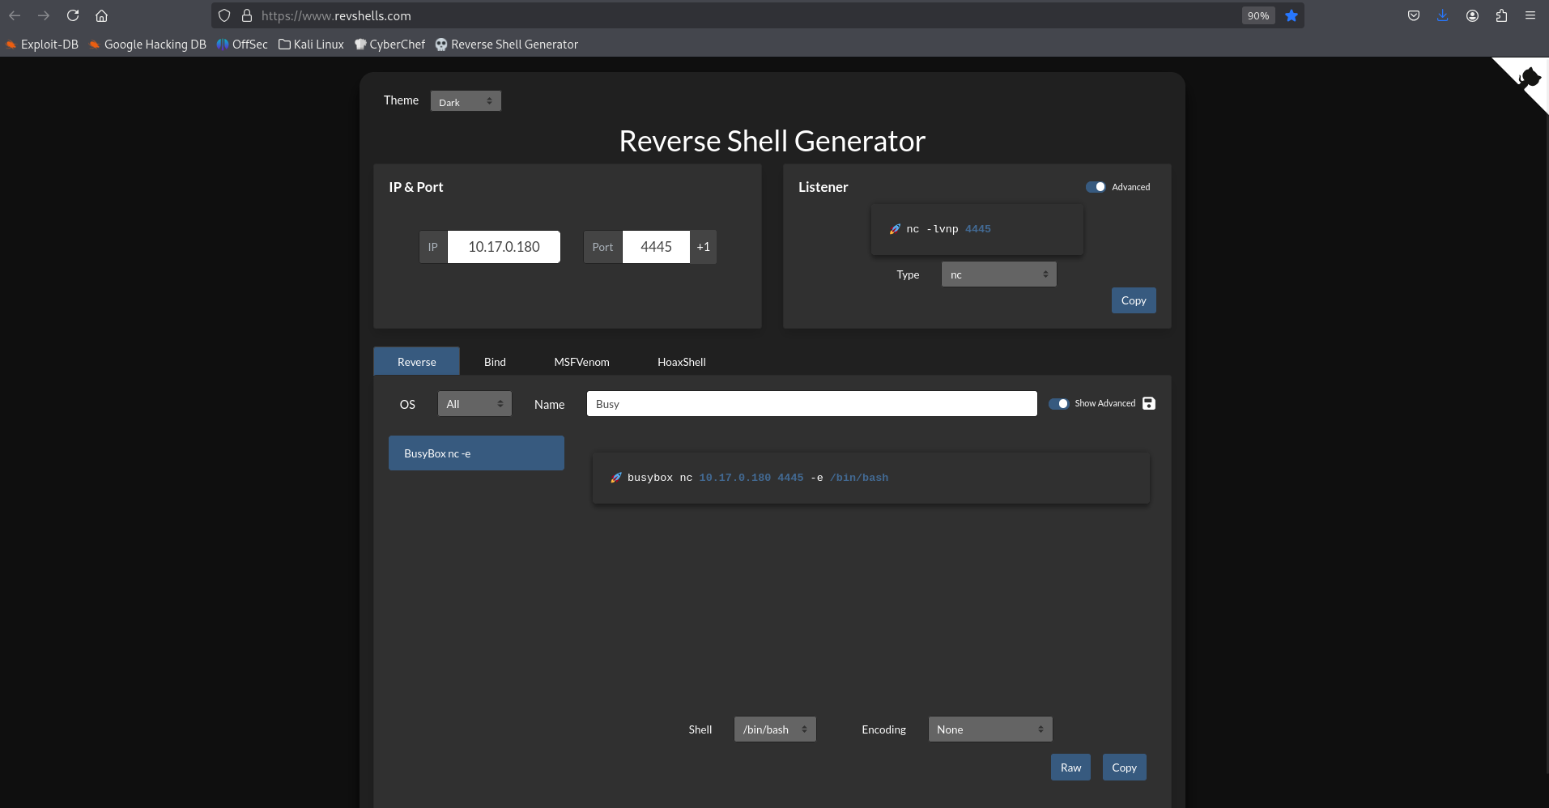
Task: Toggle the Listener Advanced switch
Action: pos(1096,187)
